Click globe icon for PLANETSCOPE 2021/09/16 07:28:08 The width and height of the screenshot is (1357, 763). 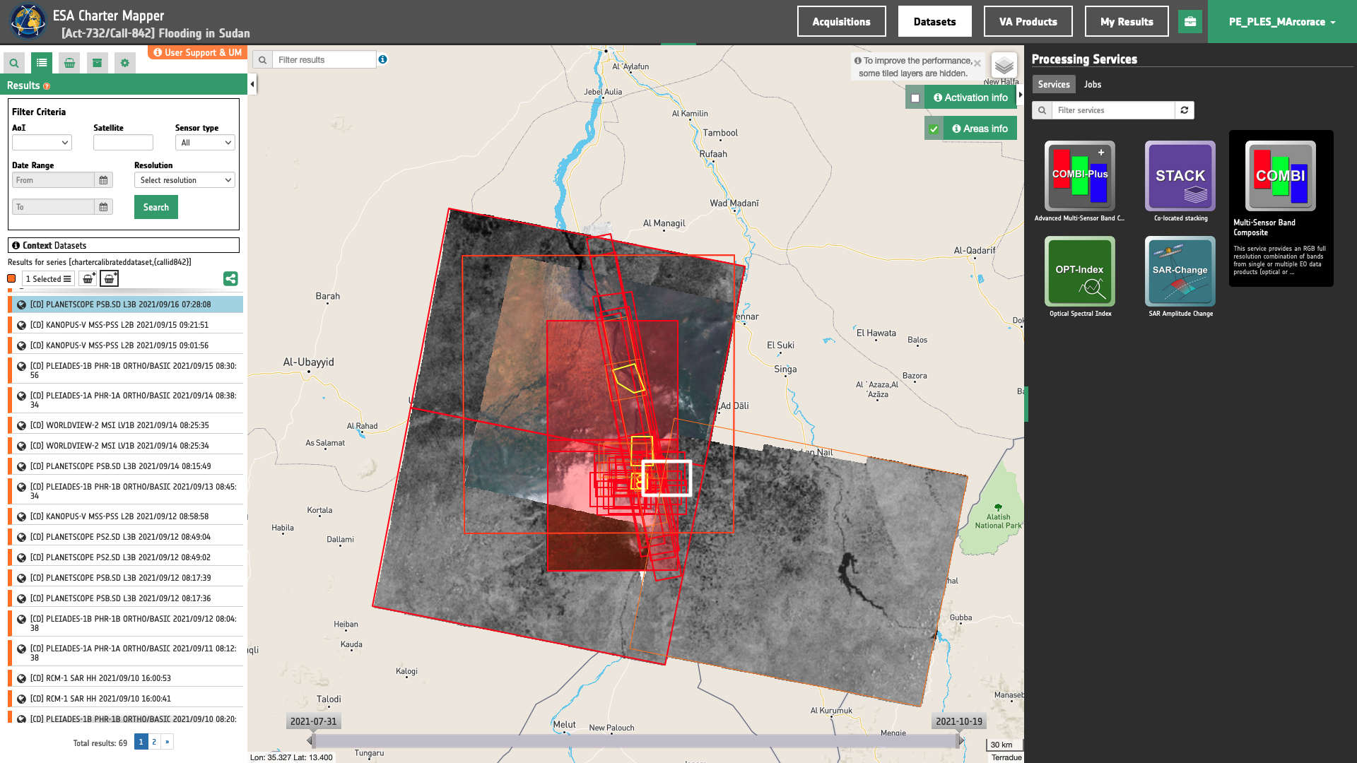click(x=21, y=305)
